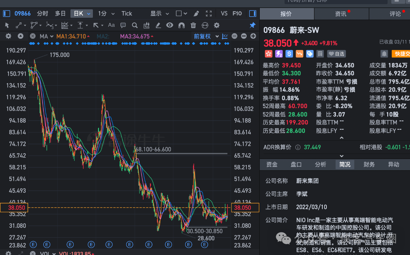Switch to the 分时 intraday chart

pyautogui.click(x=43, y=13)
